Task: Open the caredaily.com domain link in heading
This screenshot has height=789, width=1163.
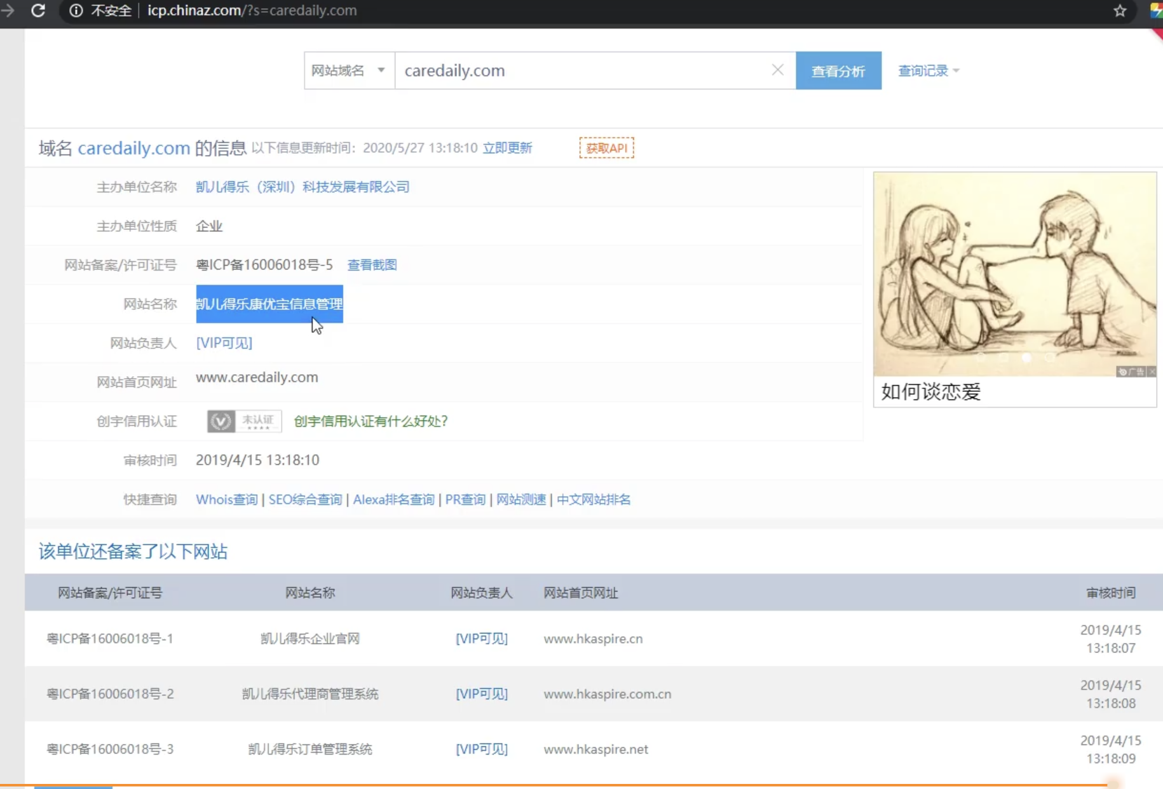Action: pos(133,148)
